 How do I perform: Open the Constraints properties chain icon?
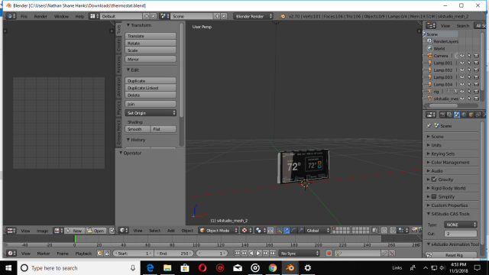[x=478, y=115]
